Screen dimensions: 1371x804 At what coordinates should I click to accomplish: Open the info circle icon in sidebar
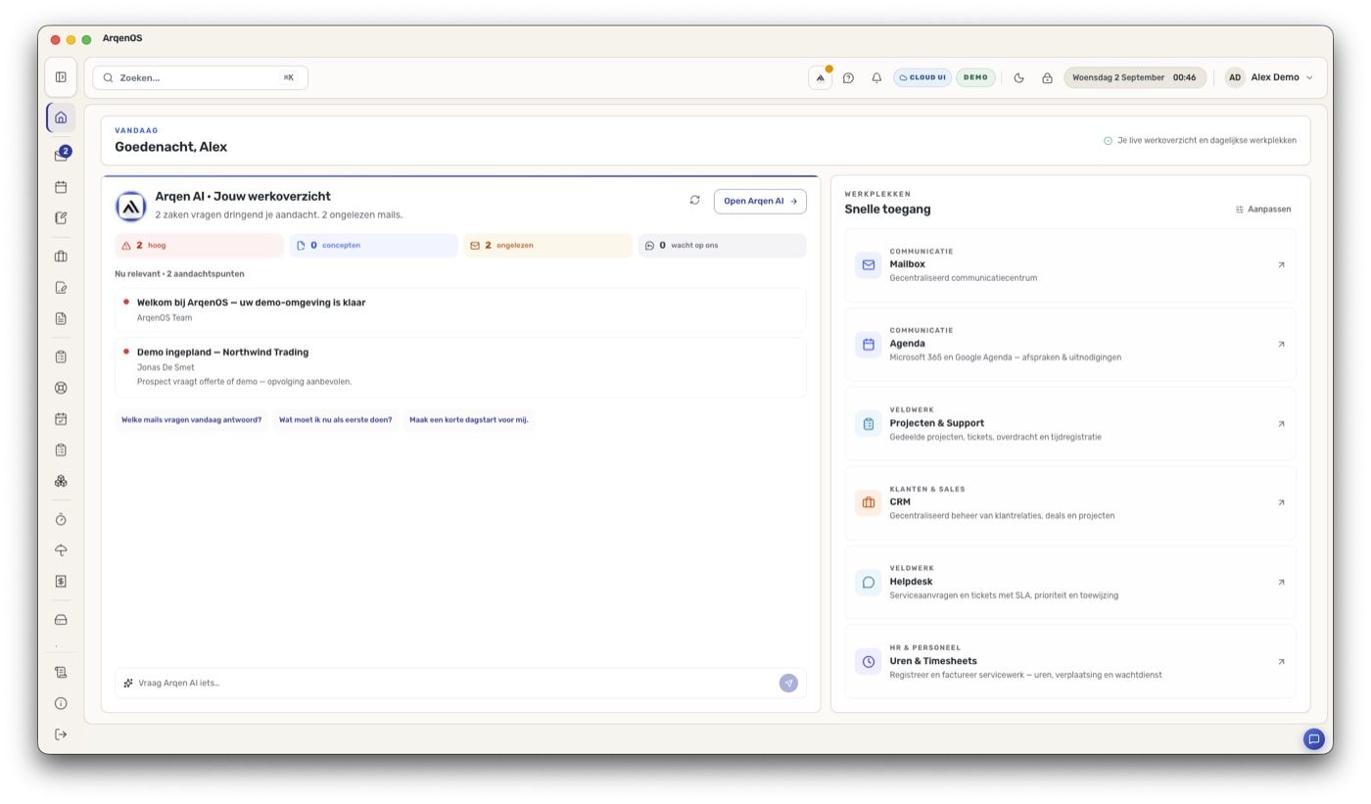point(61,703)
